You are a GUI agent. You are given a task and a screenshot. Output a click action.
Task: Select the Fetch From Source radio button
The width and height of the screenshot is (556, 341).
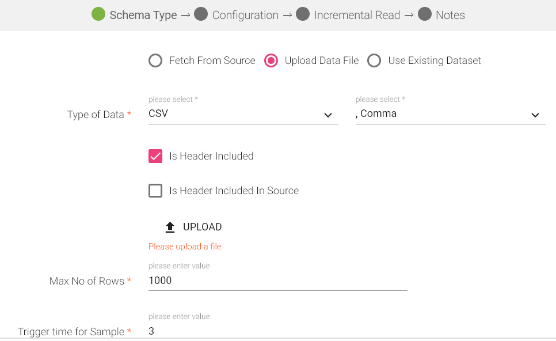155,60
